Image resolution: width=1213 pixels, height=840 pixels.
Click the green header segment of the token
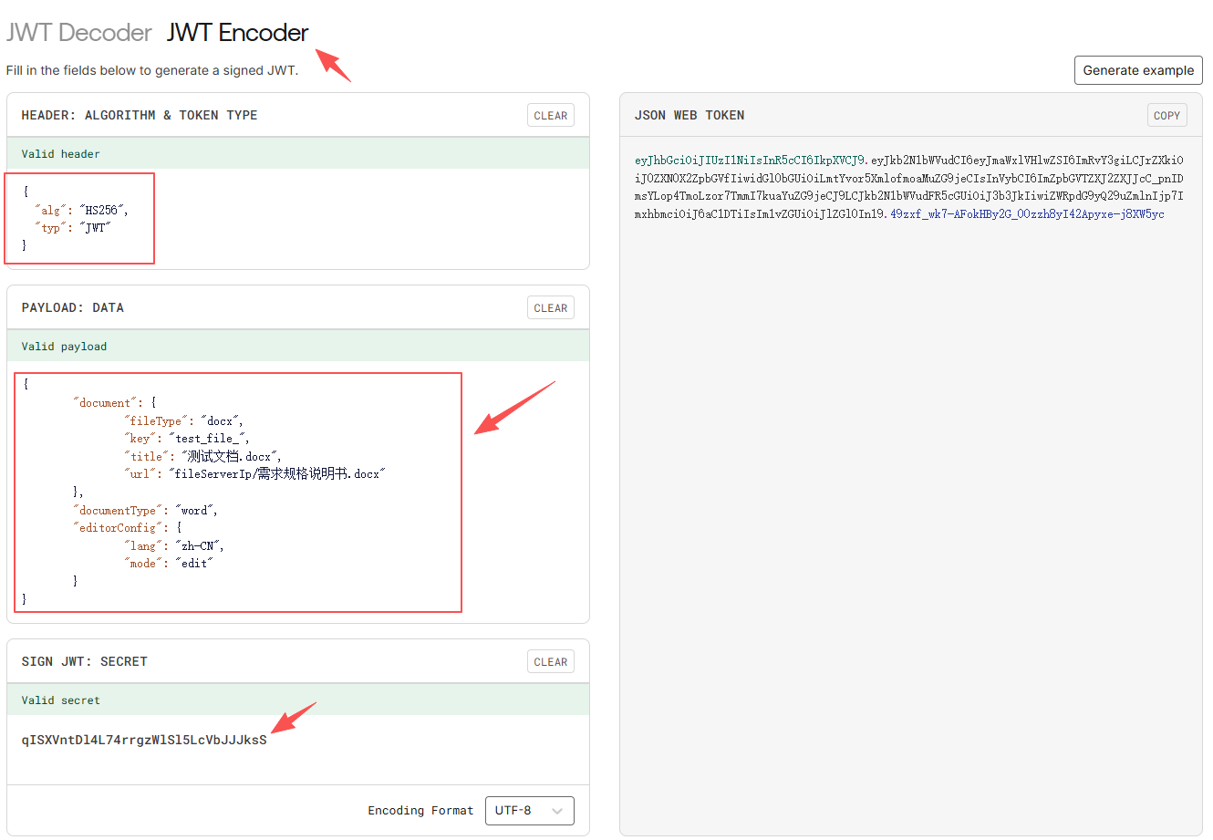(x=749, y=161)
